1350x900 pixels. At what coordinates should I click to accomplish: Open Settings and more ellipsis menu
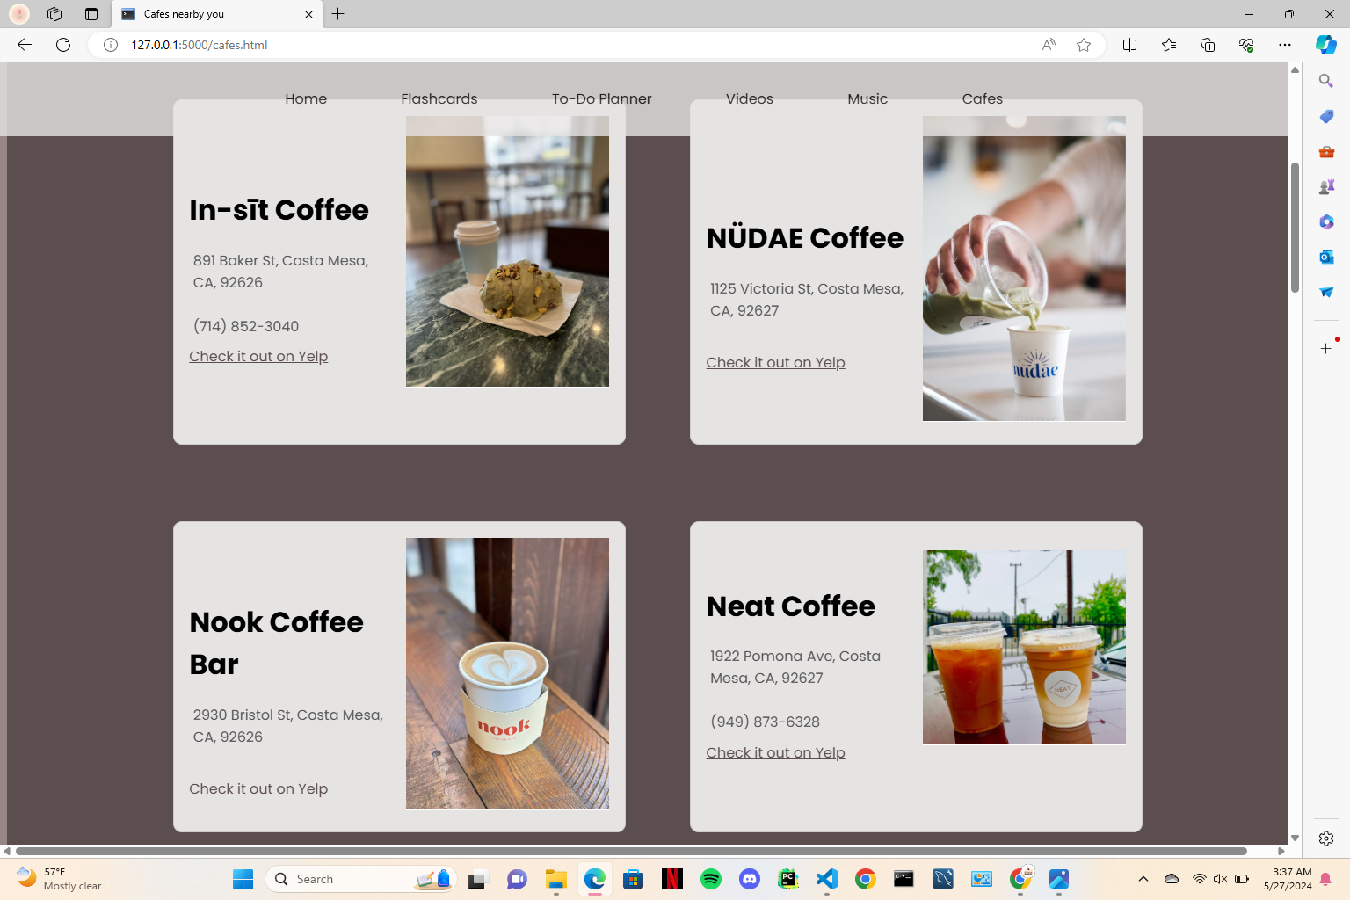[x=1285, y=45]
